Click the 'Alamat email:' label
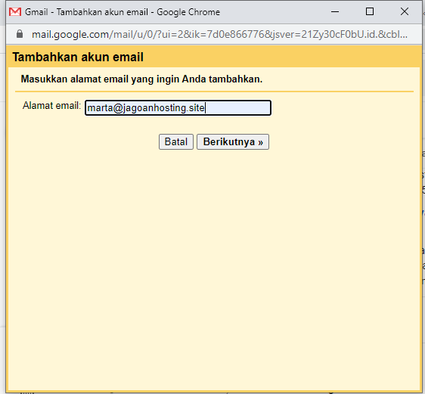 click(x=51, y=105)
